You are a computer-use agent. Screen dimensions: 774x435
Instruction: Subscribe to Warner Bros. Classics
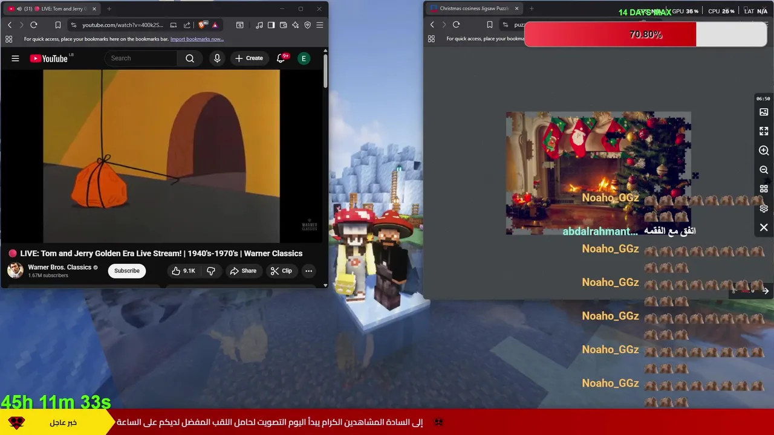coord(127,271)
